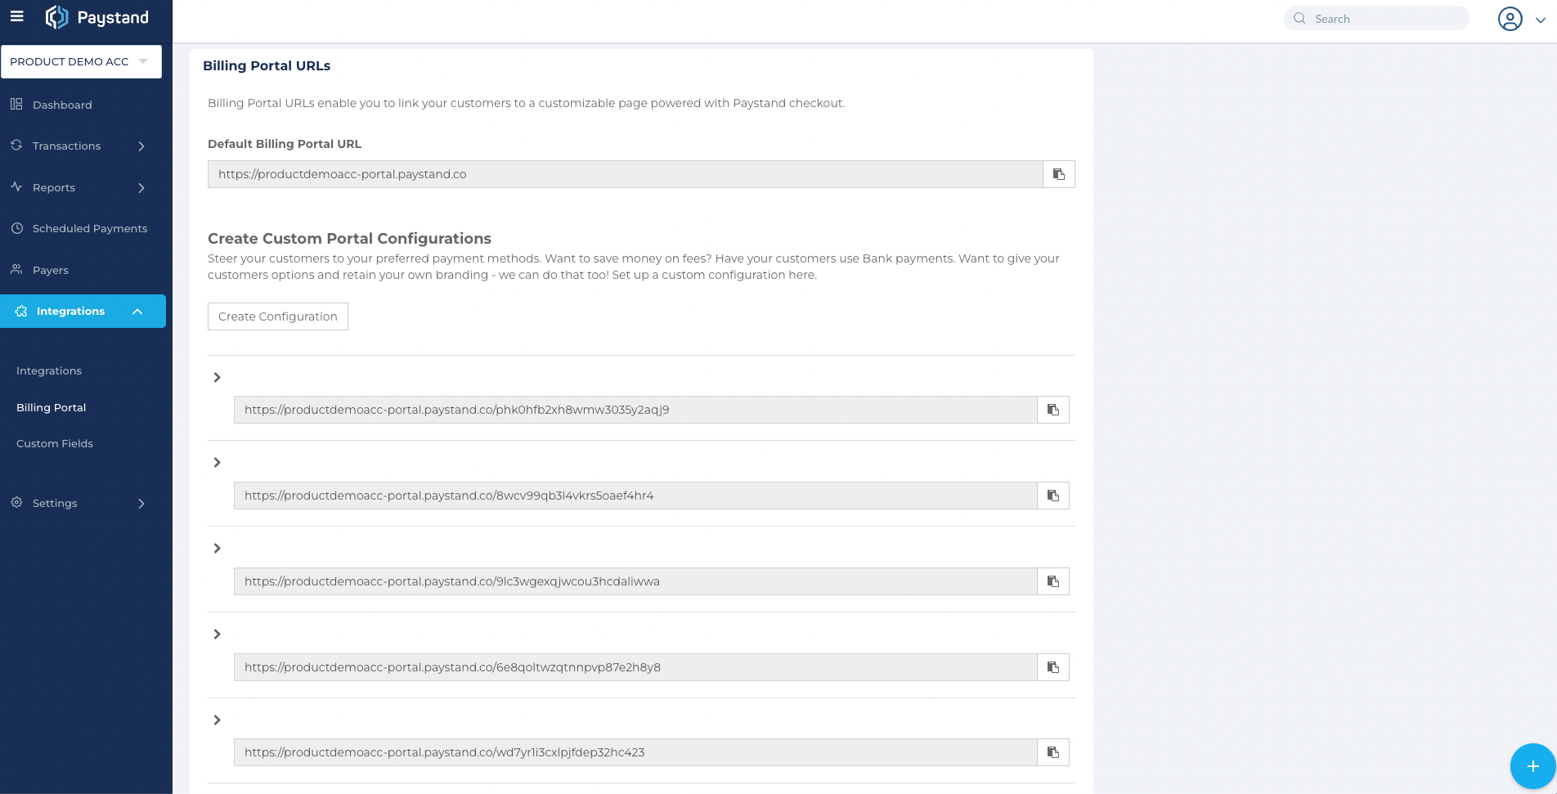Copy the URL ending in 8wcv99qb3l4vkrs5oaef4hr4
The height and width of the screenshot is (794, 1557).
click(1053, 496)
